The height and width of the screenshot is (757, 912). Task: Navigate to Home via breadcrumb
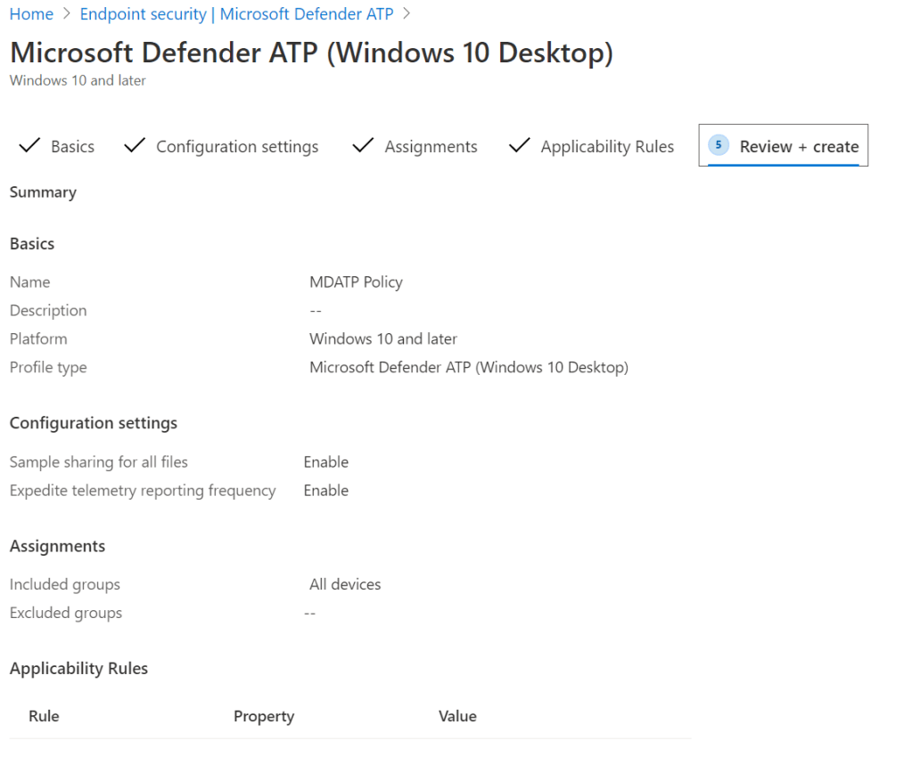(x=31, y=14)
